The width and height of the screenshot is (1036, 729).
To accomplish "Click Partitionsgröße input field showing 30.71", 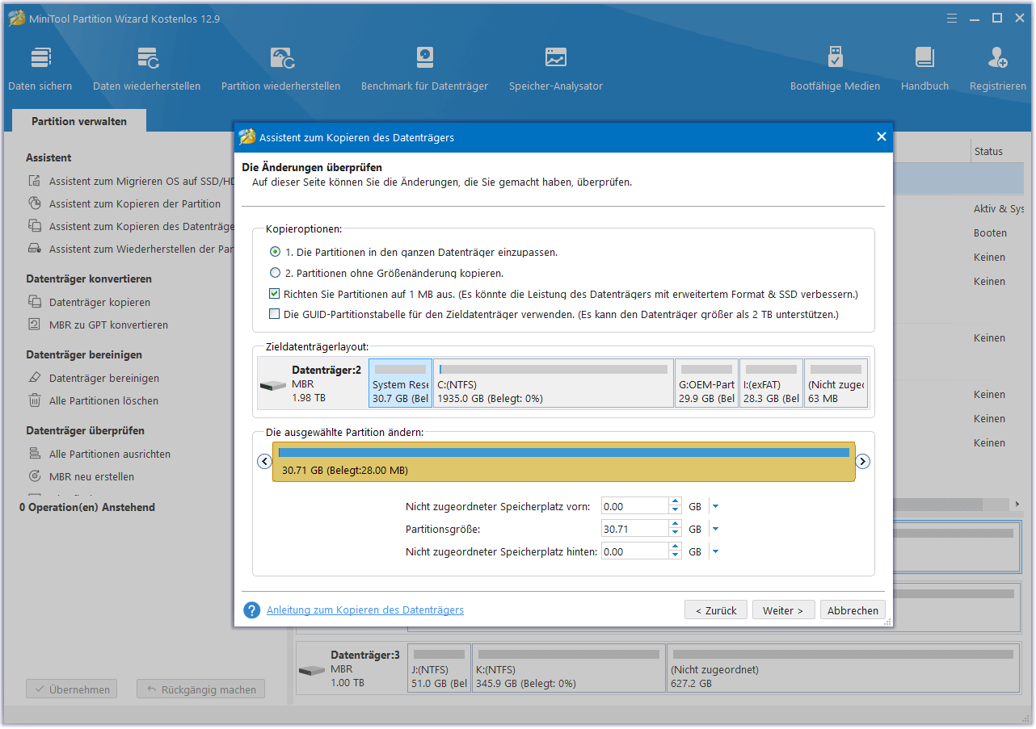I will pos(636,530).
